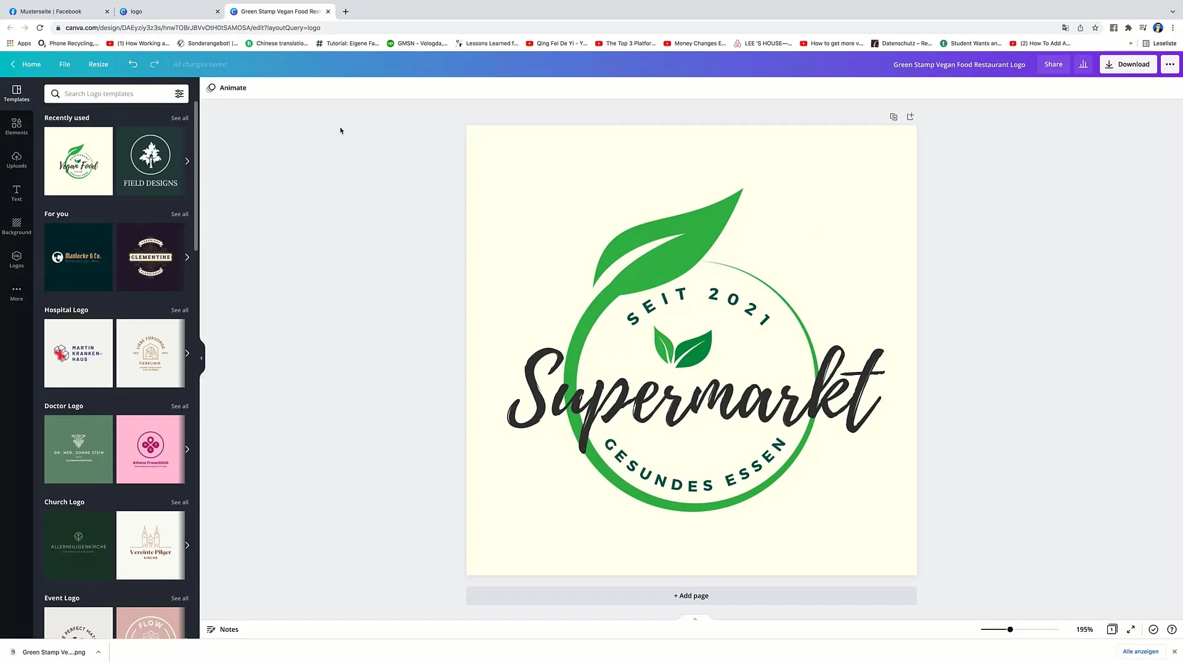Reload the browser page

40,28
